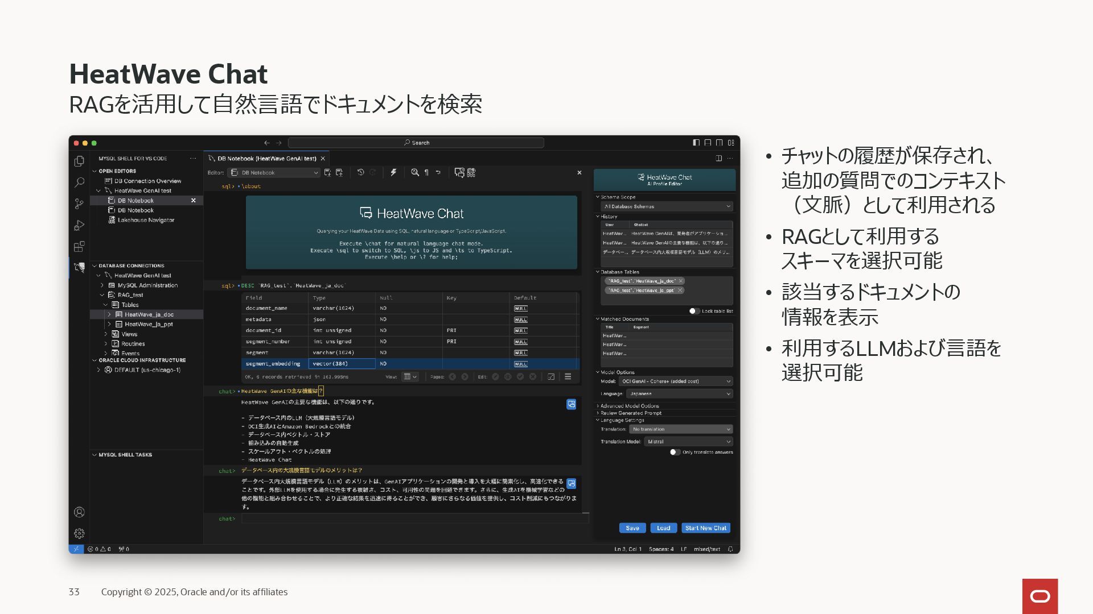Open the Editor DB Notebook dropdown
The image size is (1093, 614).
[x=274, y=172]
